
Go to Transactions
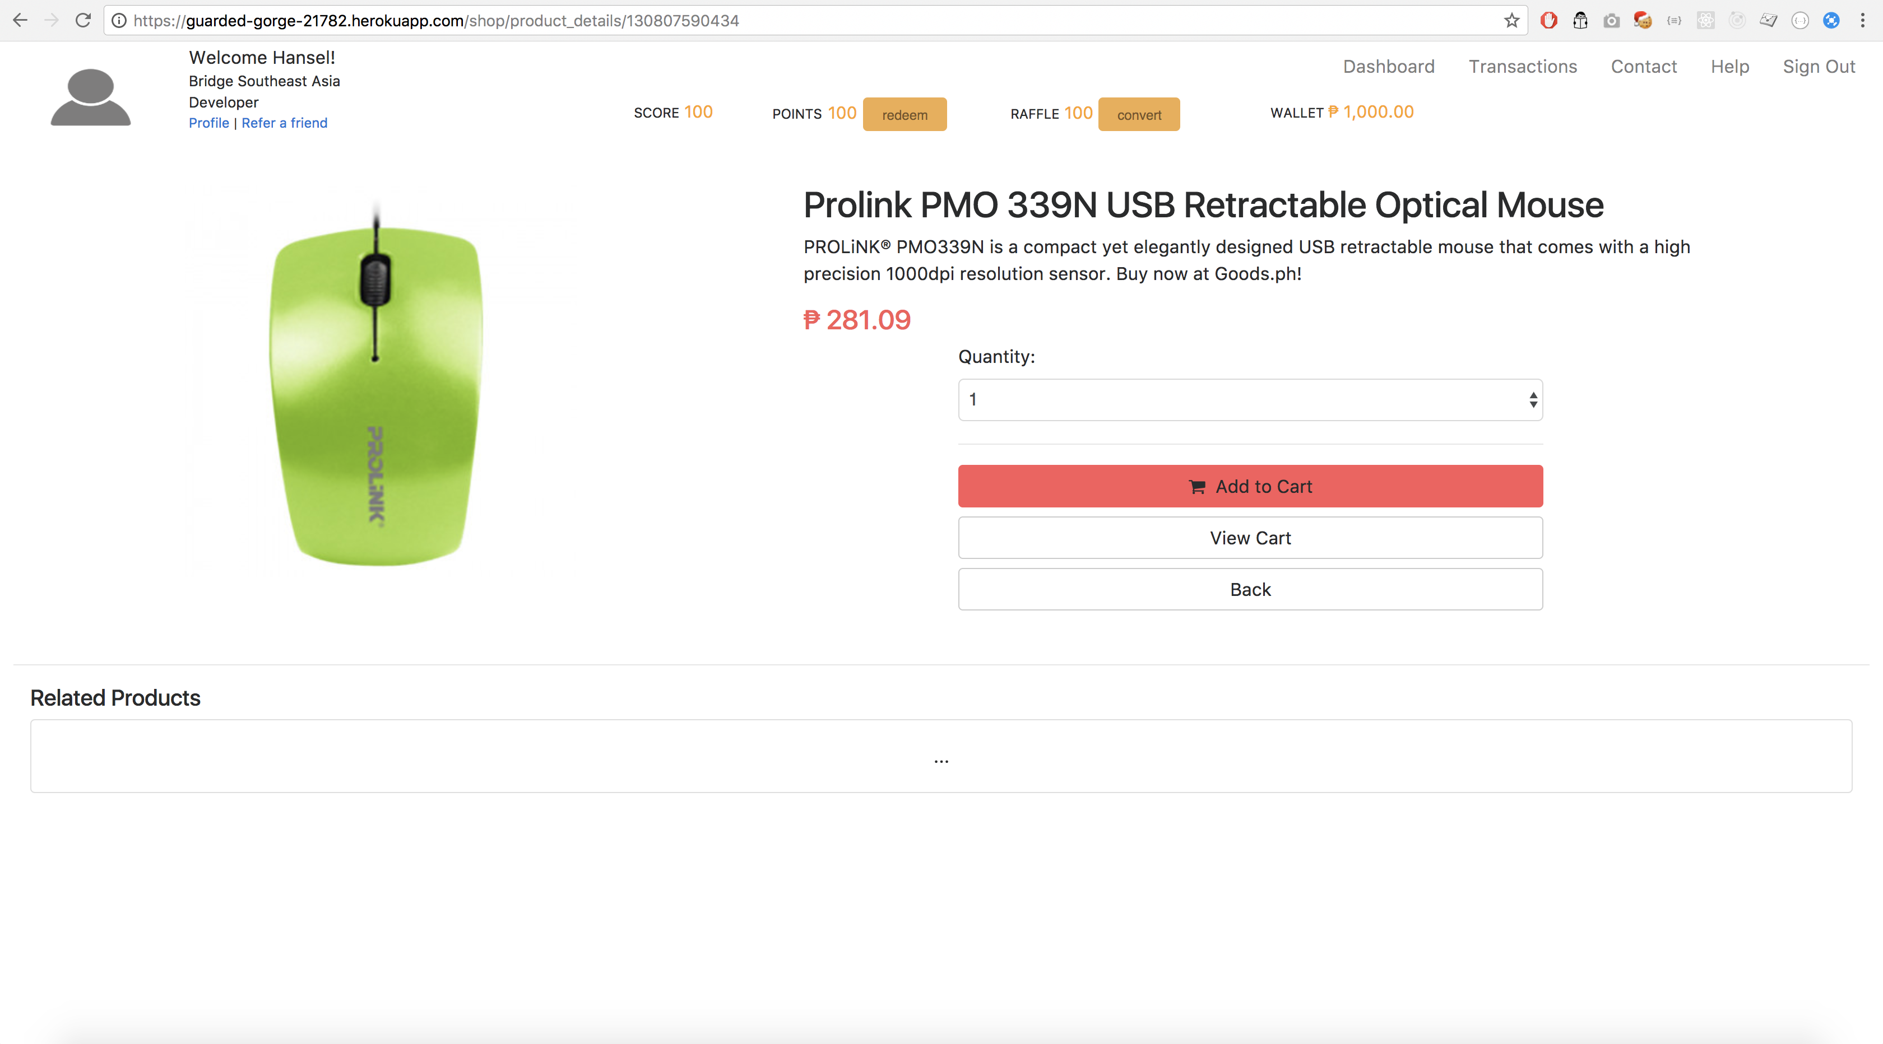coord(1523,67)
